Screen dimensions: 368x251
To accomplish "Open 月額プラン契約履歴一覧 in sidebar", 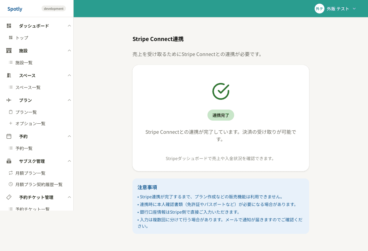I will (x=39, y=184).
